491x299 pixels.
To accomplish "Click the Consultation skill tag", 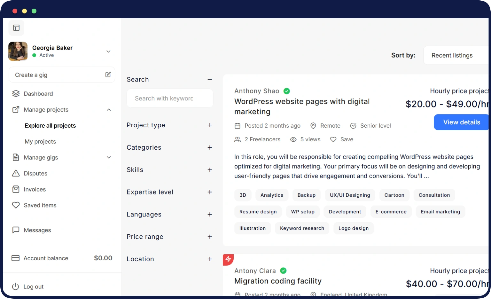I will (434, 195).
